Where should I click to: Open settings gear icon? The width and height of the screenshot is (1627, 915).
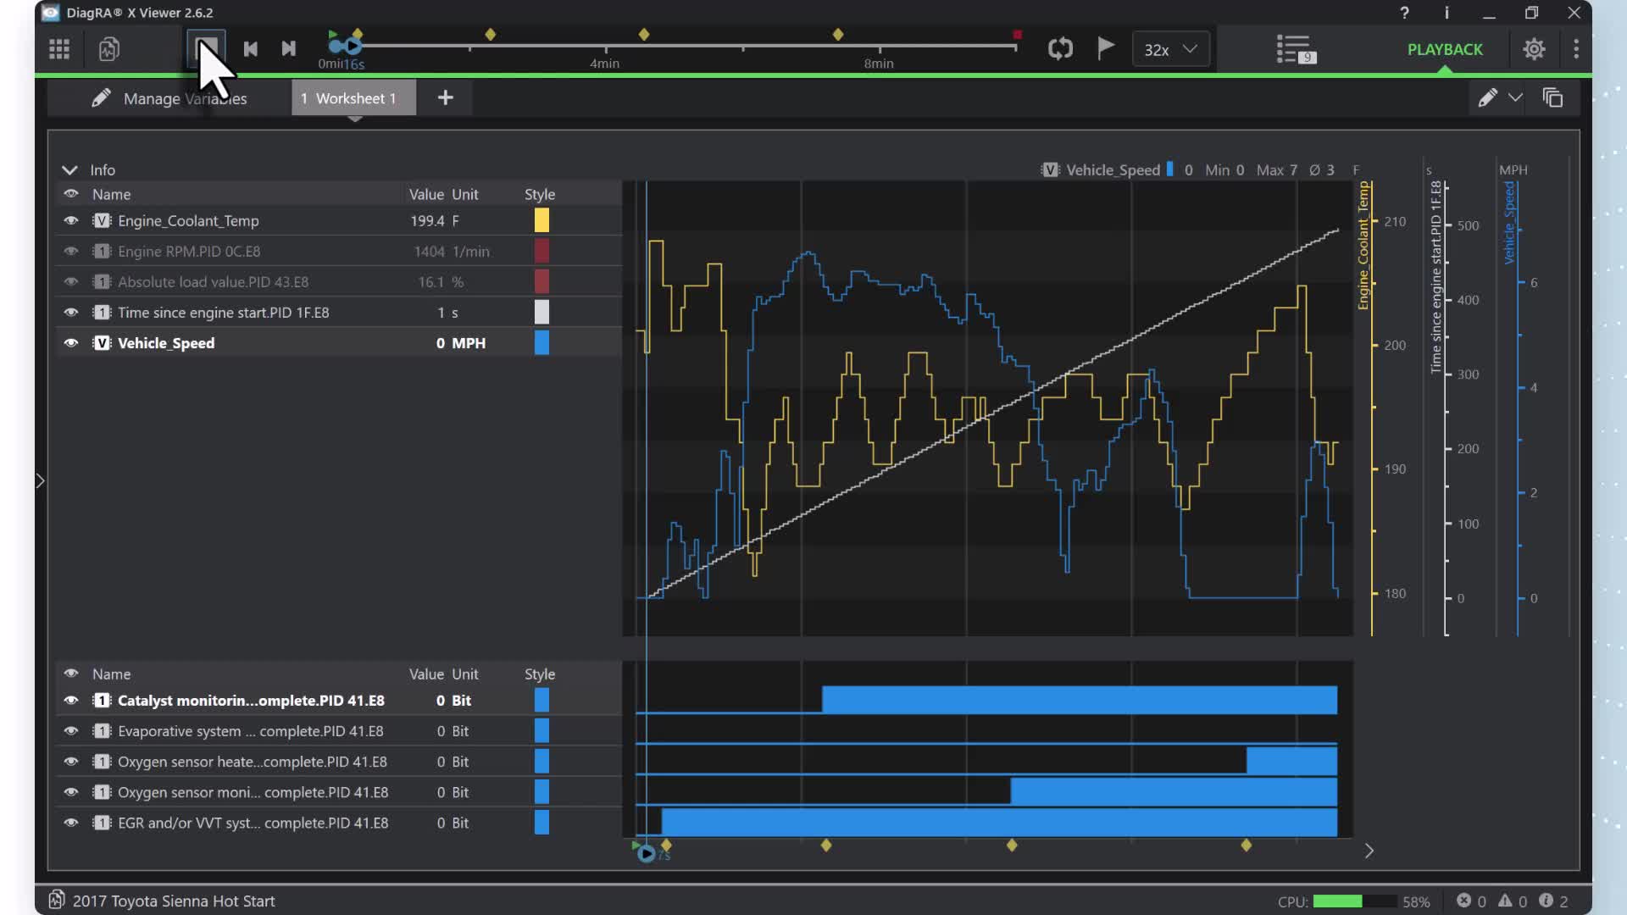point(1534,49)
